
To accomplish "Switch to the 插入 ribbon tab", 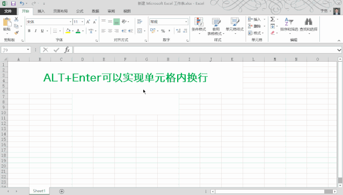I will (x=41, y=11).
